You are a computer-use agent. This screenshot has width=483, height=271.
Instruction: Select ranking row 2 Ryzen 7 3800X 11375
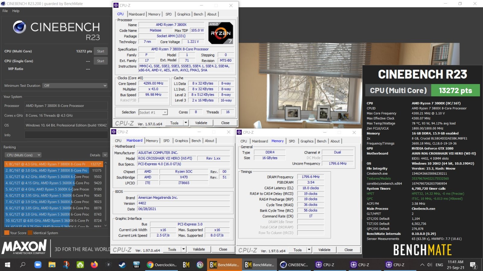(x=54, y=170)
